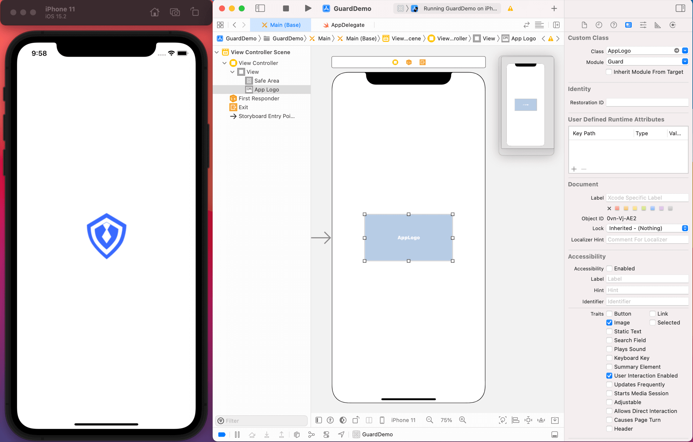Uncheck the Image trait checkbox
Image resolution: width=693 pixels, height=442 pixels.
pos(609,323)
